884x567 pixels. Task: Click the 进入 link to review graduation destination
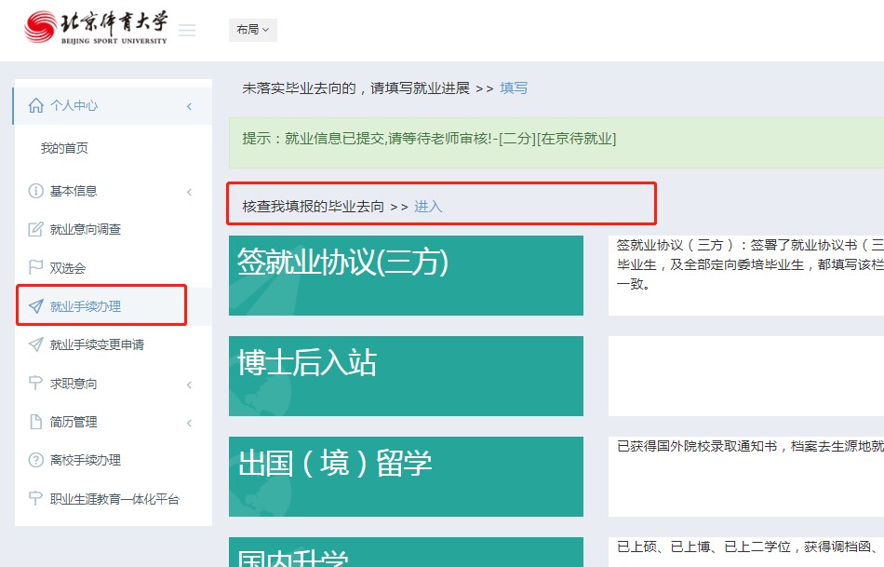(428, 207)
